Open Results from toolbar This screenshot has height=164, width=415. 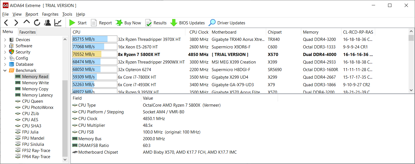point(156,23)
